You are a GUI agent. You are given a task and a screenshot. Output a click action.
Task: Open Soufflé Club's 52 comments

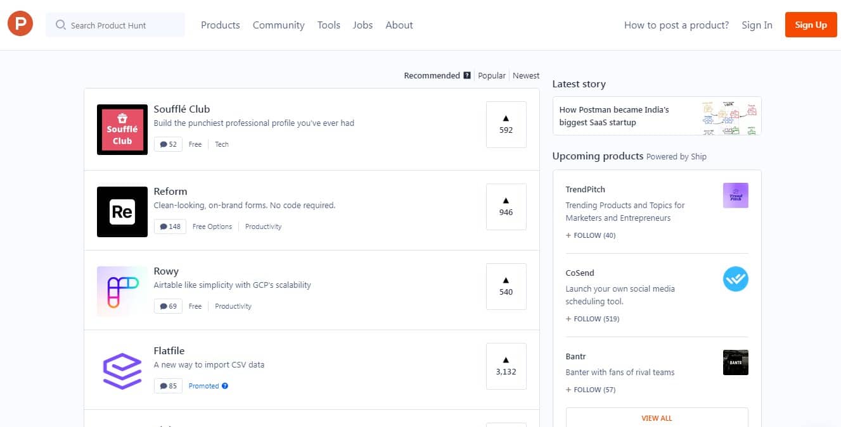168,144
